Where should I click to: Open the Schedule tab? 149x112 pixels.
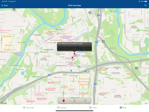[62, 108]
